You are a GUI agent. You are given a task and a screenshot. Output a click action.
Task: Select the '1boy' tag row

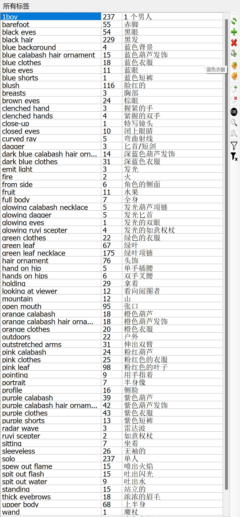pos(111,17)
